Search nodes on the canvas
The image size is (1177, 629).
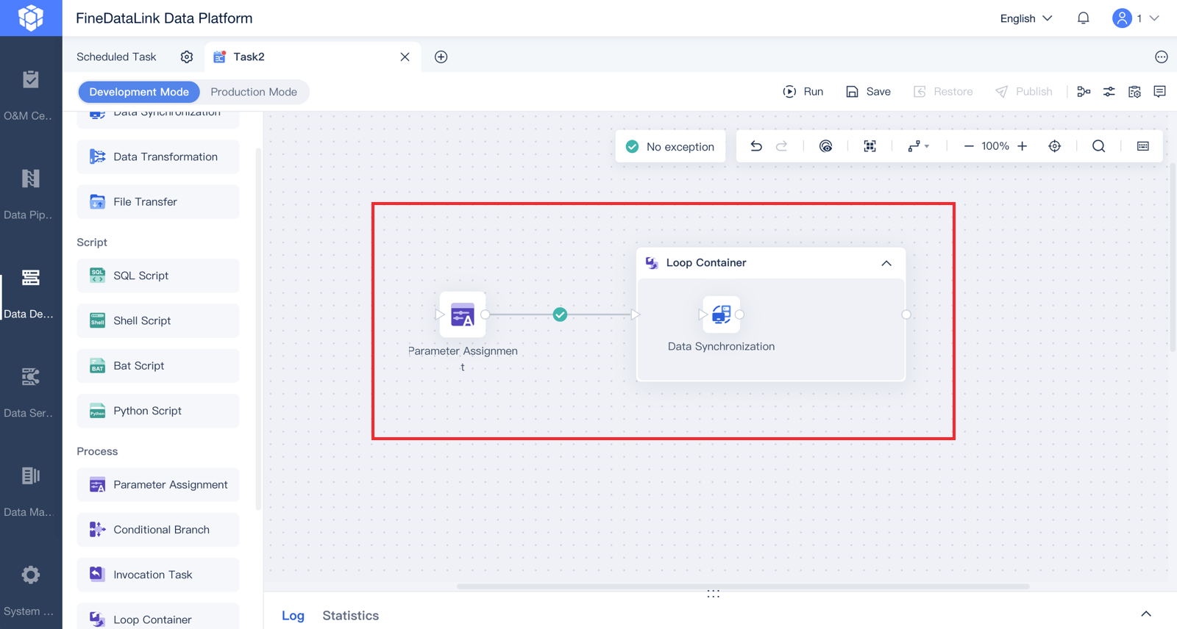[1099, 146]
